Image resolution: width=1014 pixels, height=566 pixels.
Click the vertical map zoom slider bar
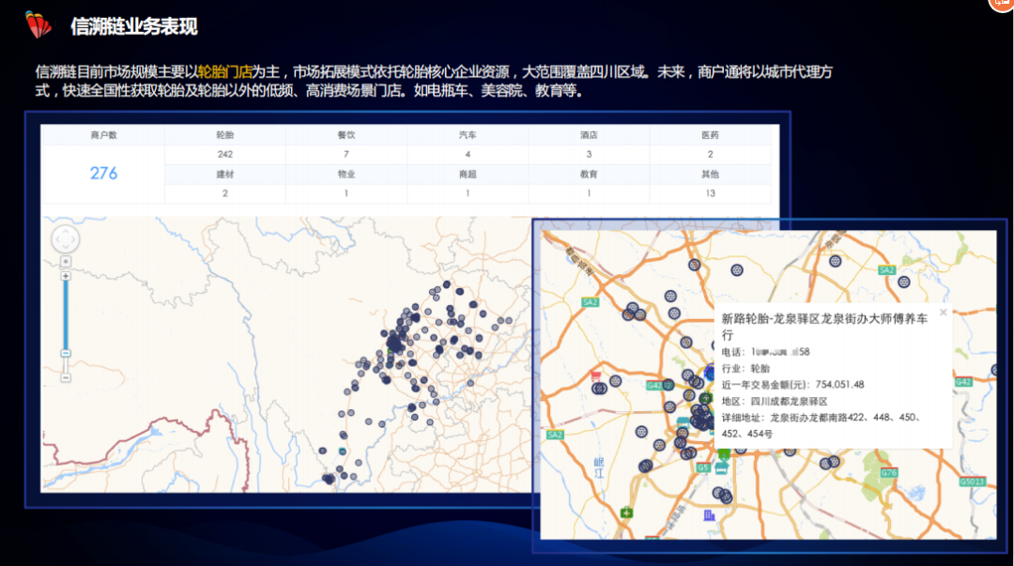coord(65,314)
